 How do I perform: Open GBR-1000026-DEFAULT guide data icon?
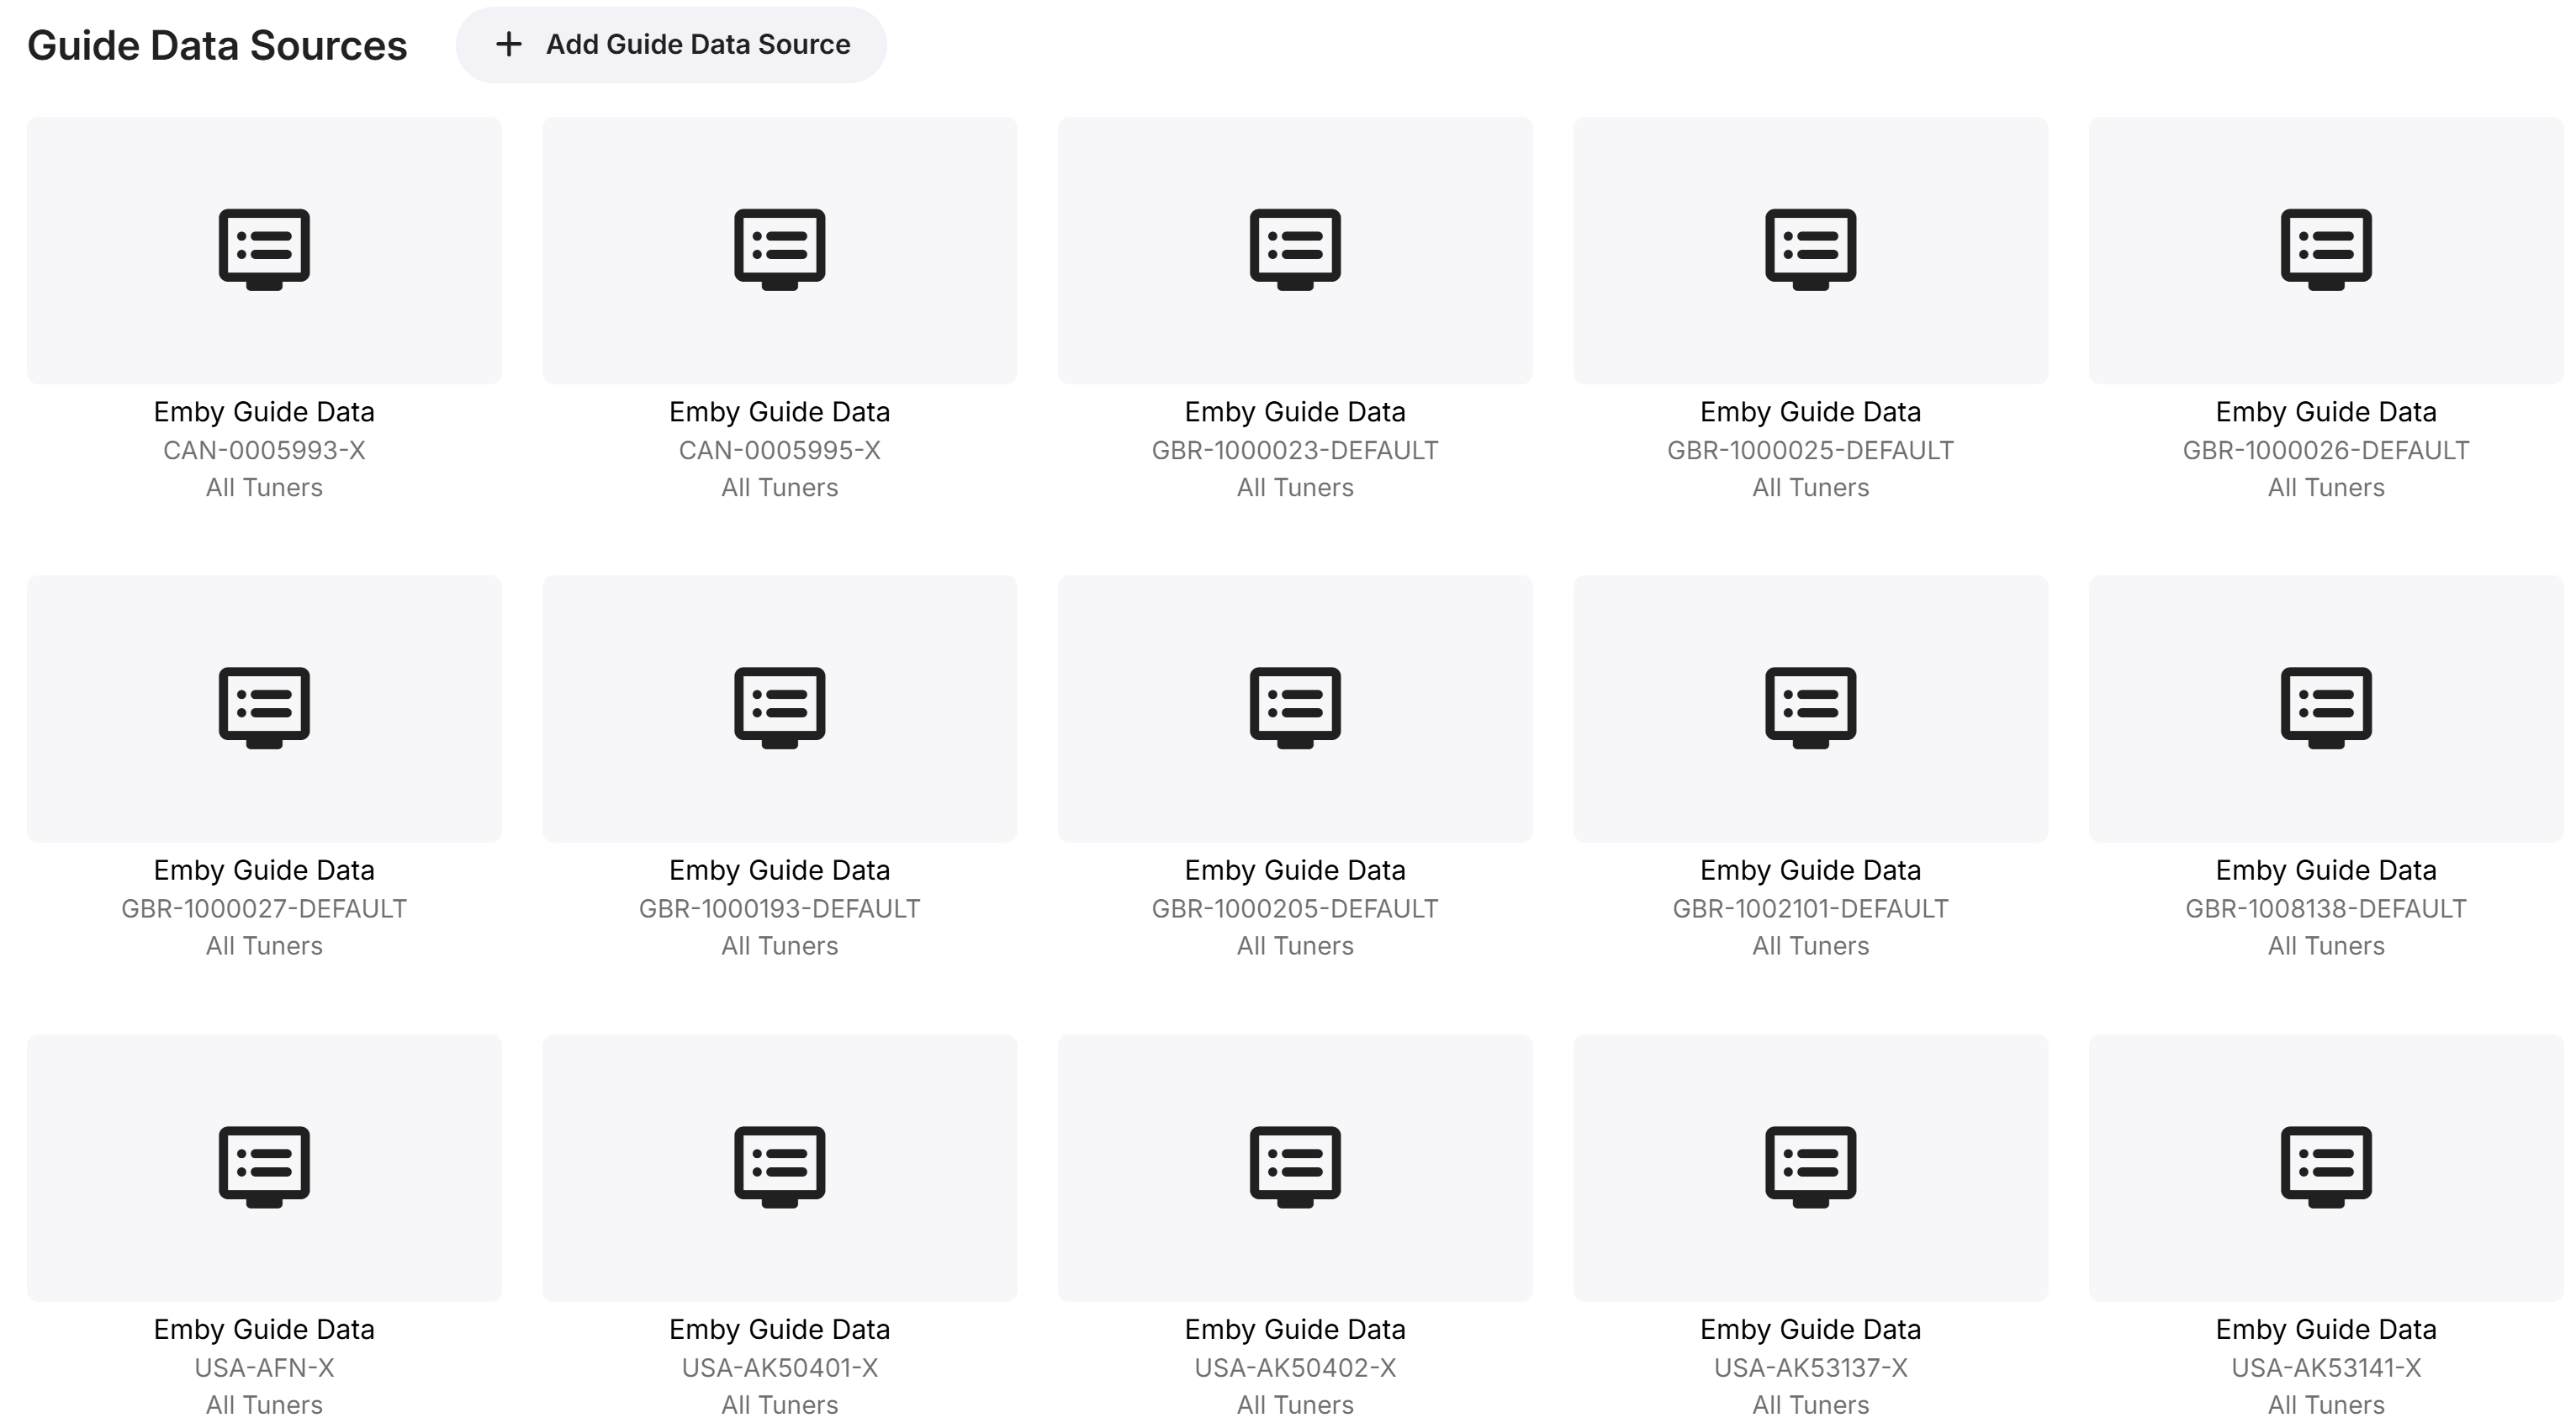click(2325, 249)
